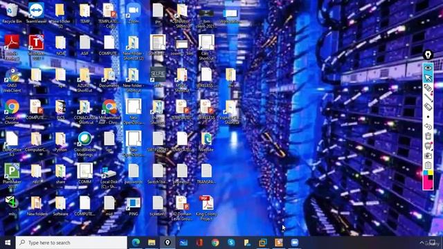The height and width of the screenshot is (249, 443).
Task: Open Google Chrome from the taskbar
Action: 215,243
